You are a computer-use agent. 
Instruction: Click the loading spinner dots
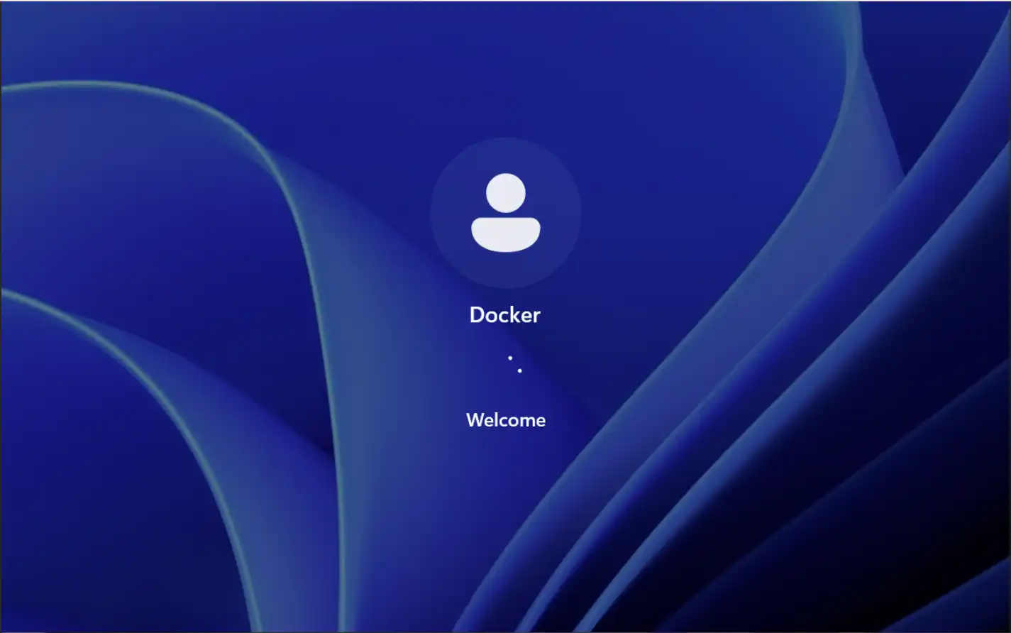pos(514,364)
